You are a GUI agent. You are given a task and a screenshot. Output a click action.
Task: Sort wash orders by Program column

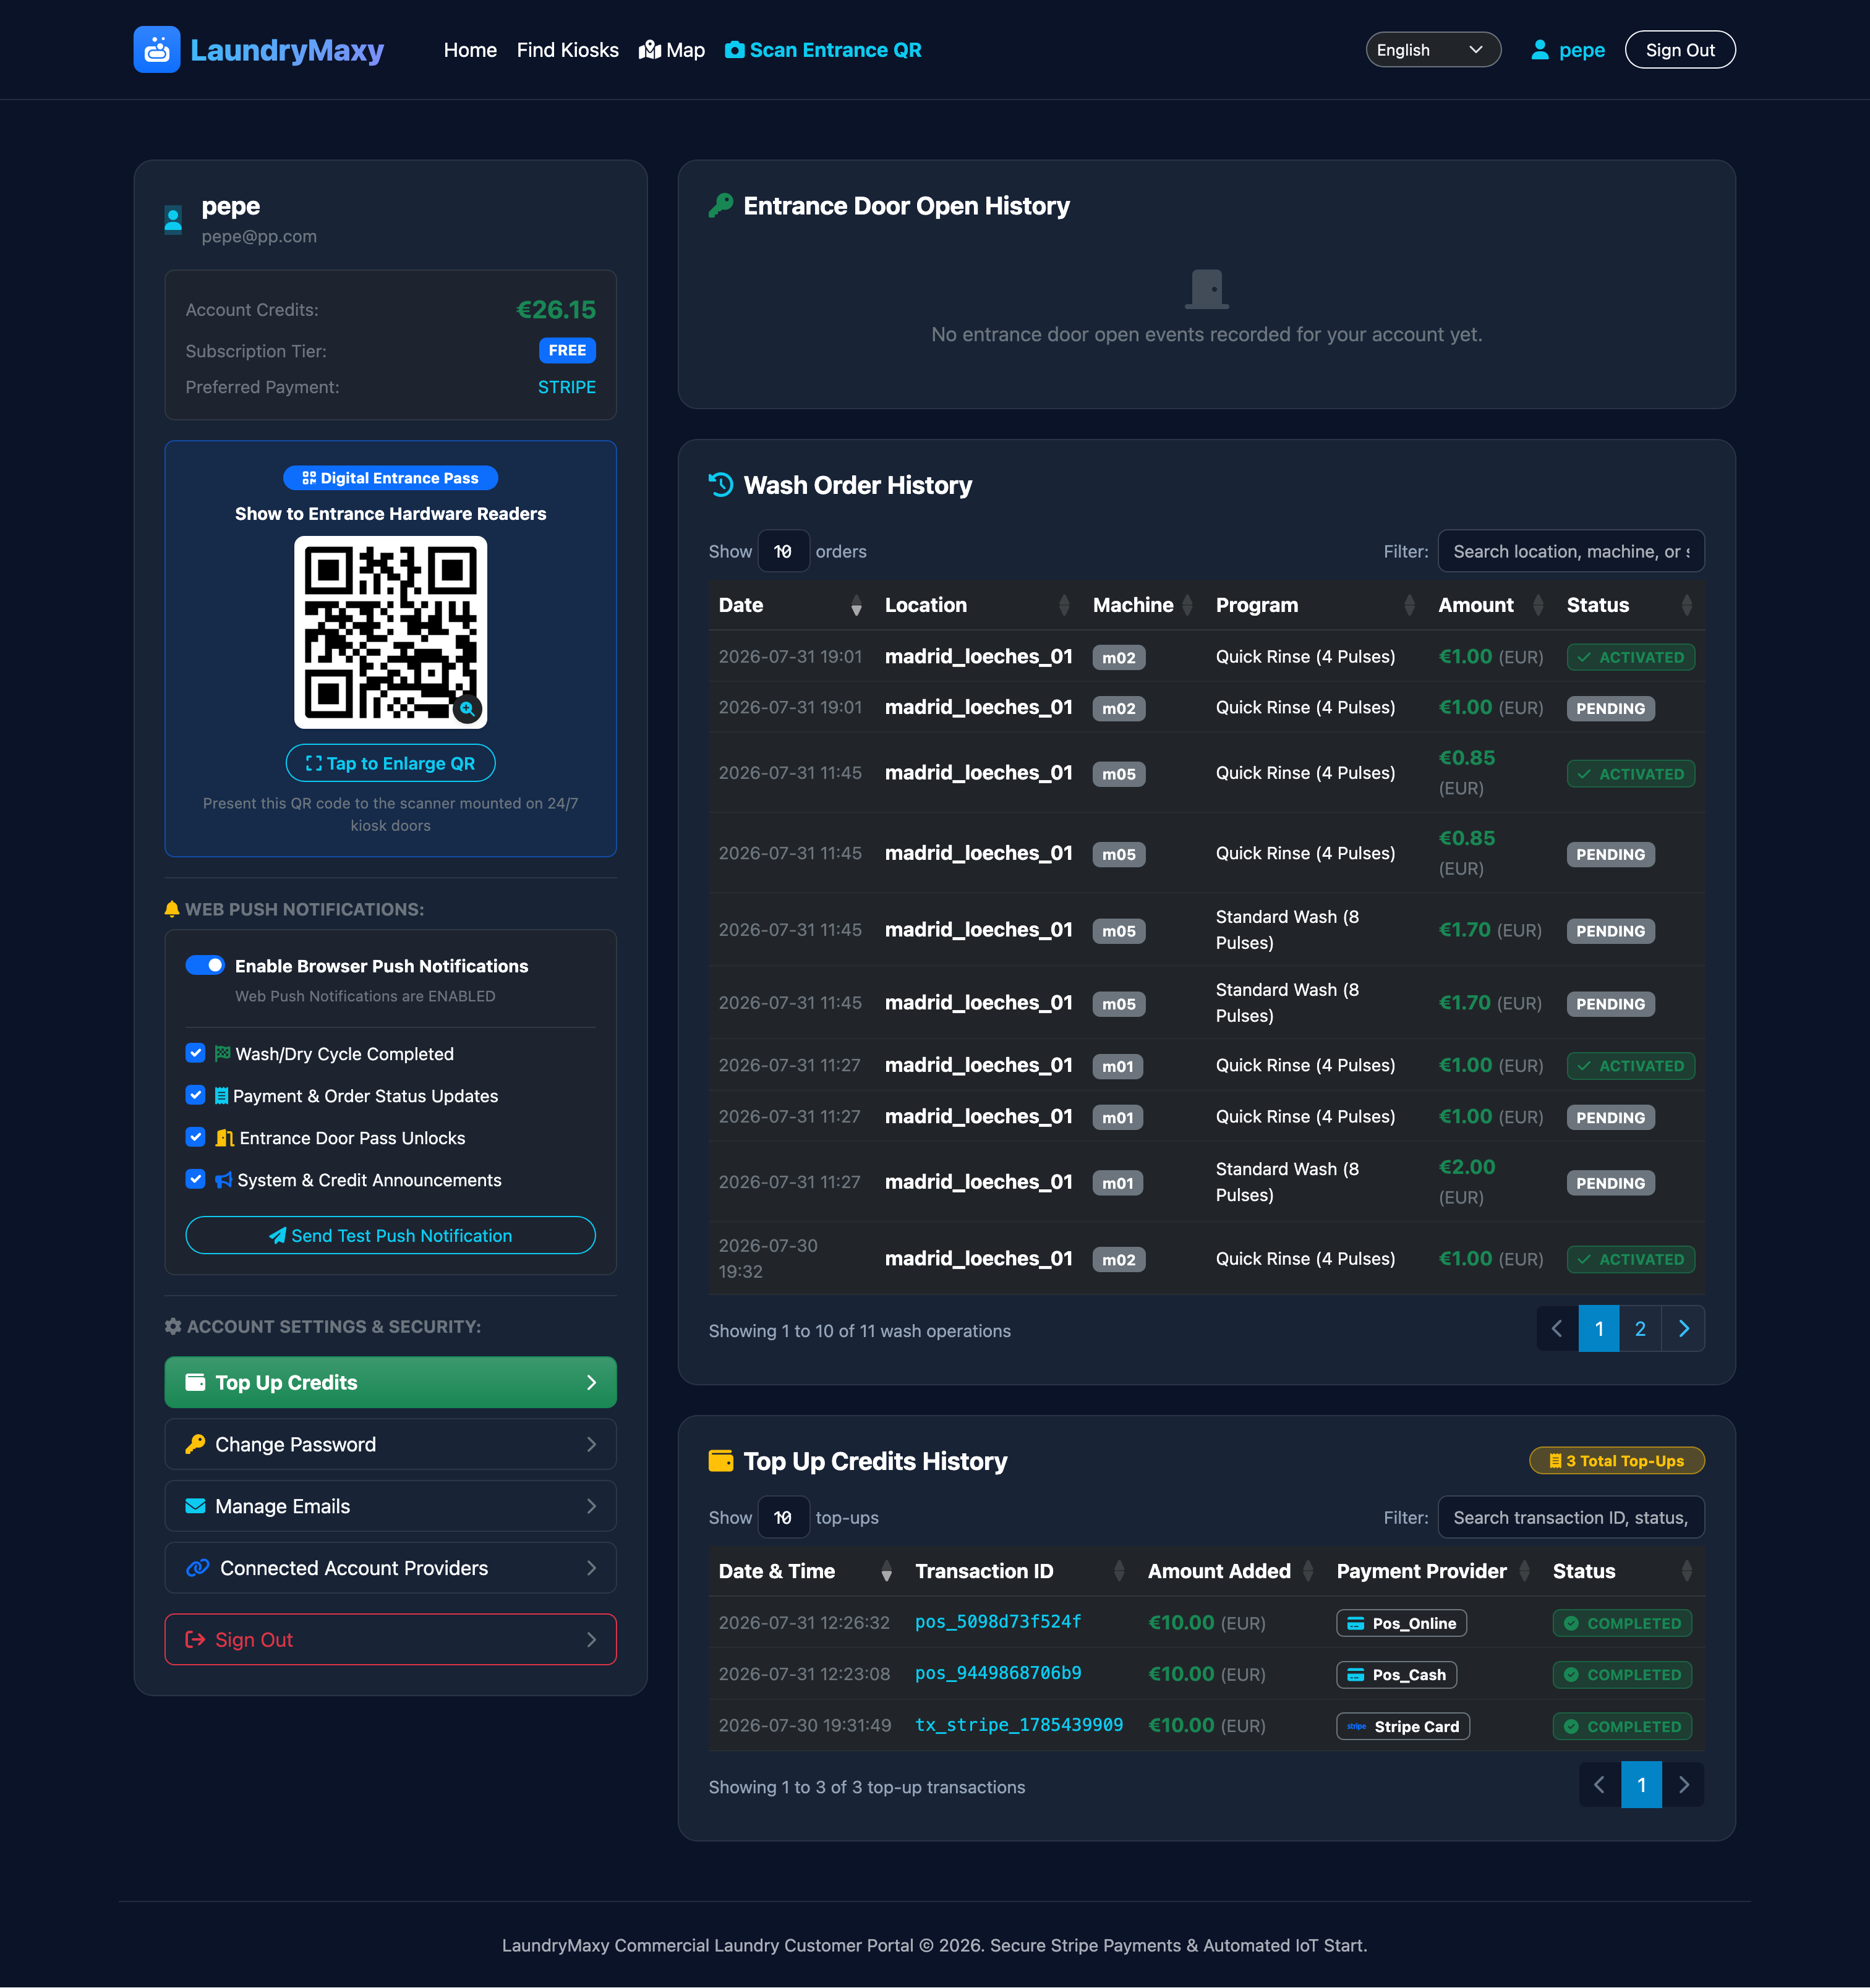point(1317,605)
